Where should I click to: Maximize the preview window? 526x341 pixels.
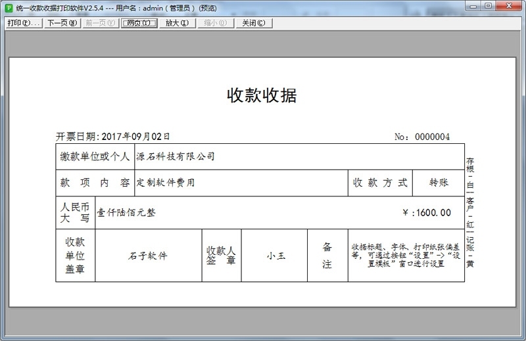pos(489,6)
